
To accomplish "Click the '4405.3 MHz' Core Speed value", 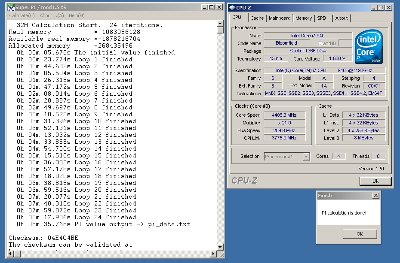I will tap(284, 115).
